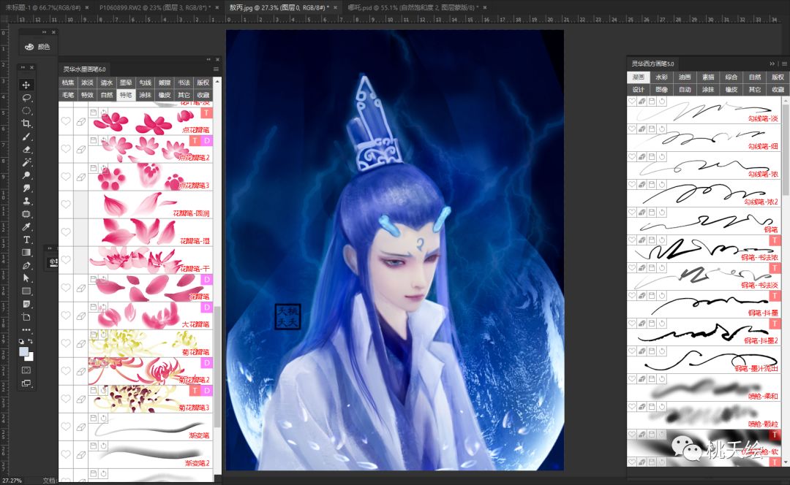
Task: Open the 枯焦 brush category
Action: pyautogui.click(x=68, y=83)
